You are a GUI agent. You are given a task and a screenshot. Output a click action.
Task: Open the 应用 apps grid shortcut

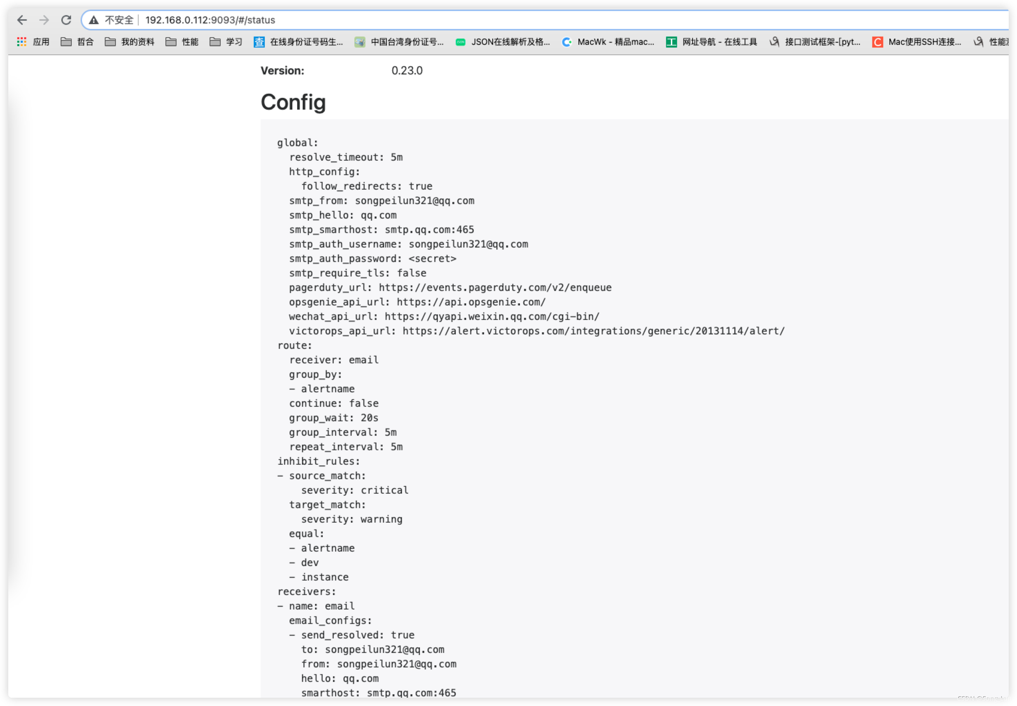(33, 42)
